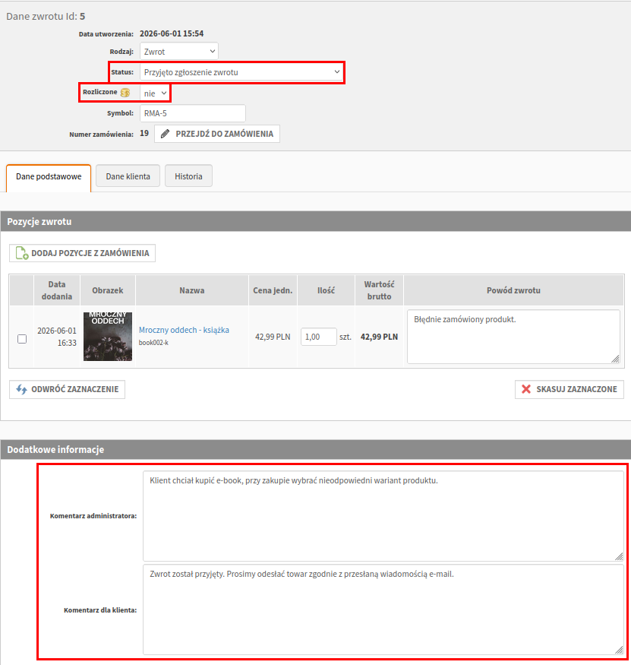This screenshot has width=631, height=665.
Task: Click the Ilość column header
Action: (327, 290)
